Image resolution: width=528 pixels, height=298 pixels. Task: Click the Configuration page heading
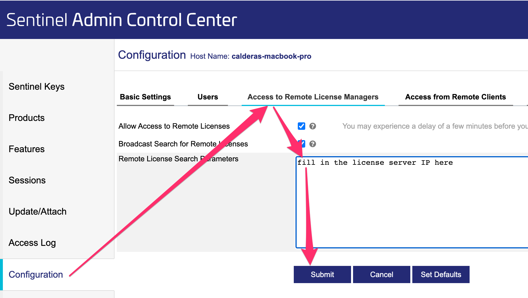152,55
